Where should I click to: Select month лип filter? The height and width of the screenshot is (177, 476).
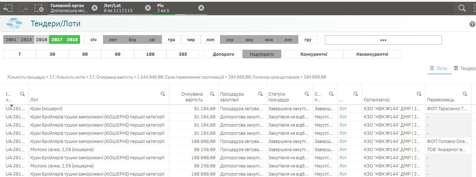(210, 40)
